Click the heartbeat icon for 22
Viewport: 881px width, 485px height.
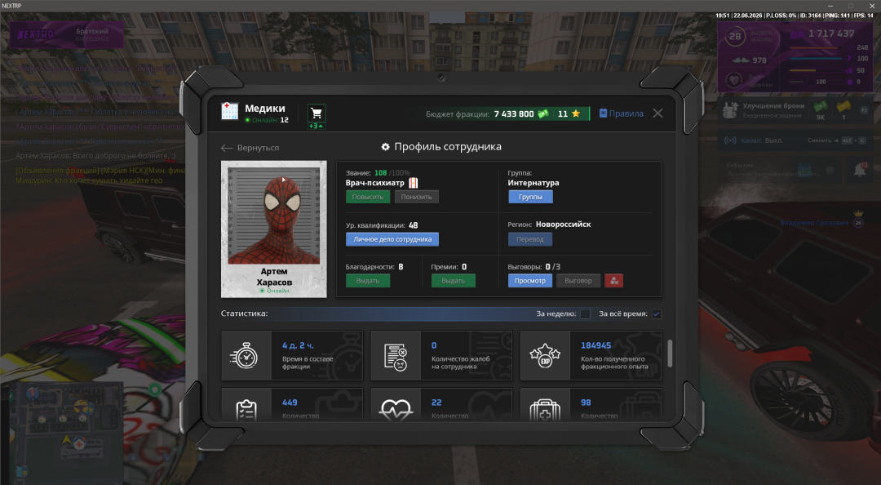[x=396, y=410]
